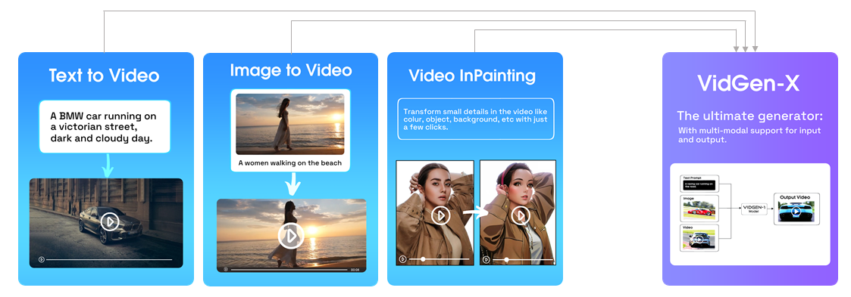Click the woman on beach source image
Viewport: 851px width, 297px height.
[x=290, y=125]
